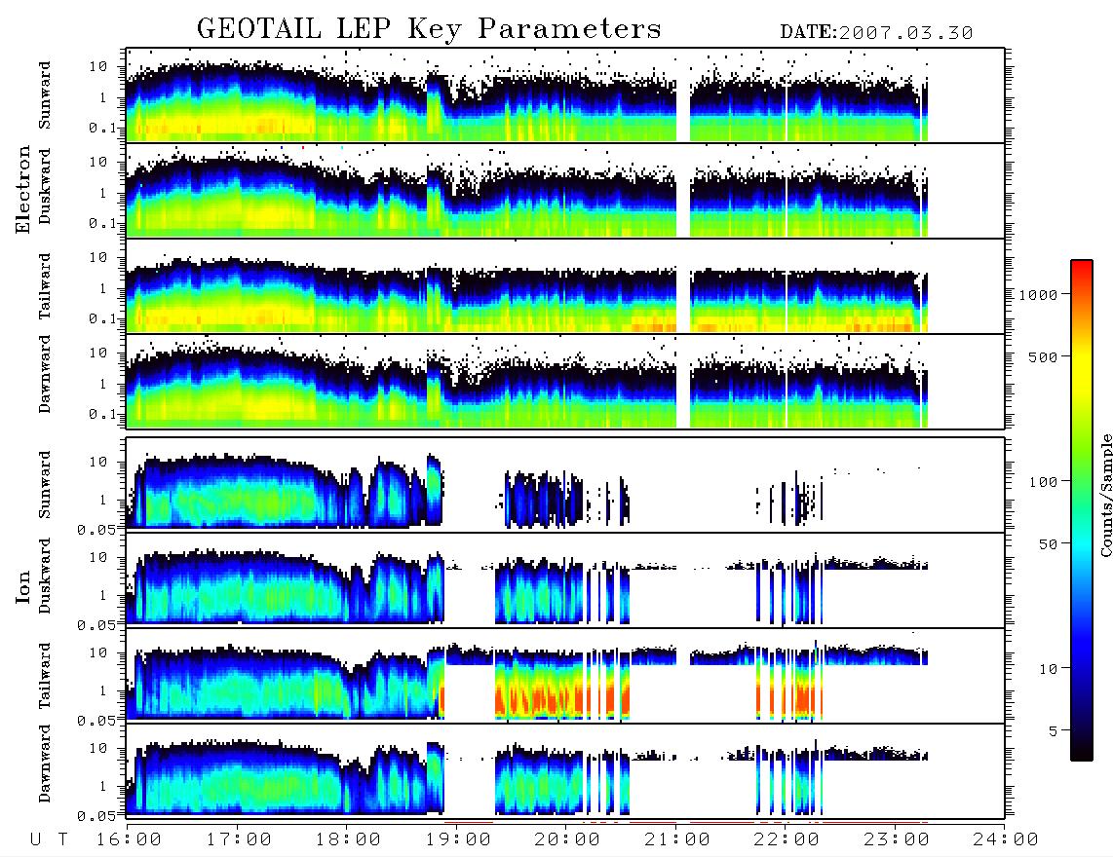1113x857 pixels.
Task: Select the Electron Duskward panel label
Action: click(45, 186)
